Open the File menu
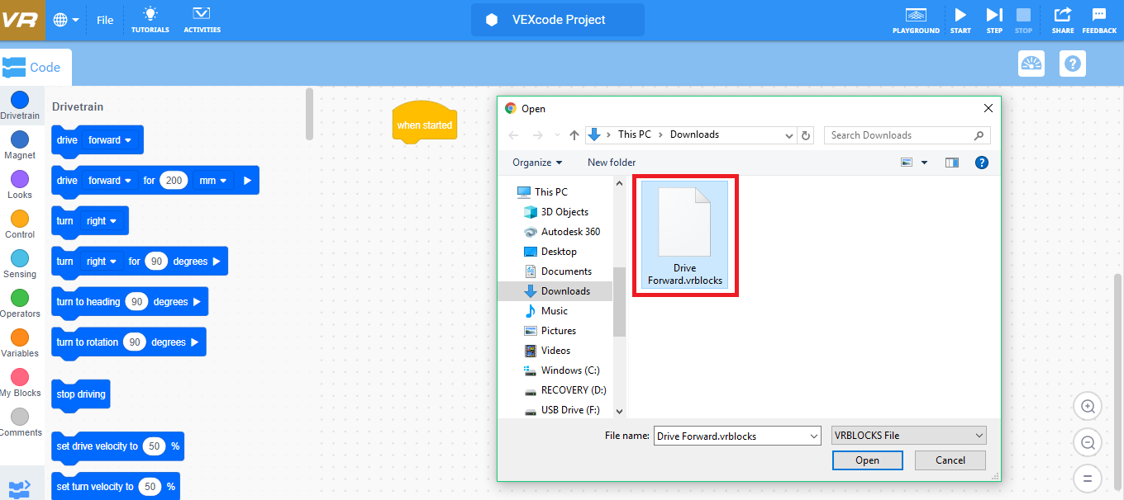Screen dimensions: 1124x500 click(105, 20)
